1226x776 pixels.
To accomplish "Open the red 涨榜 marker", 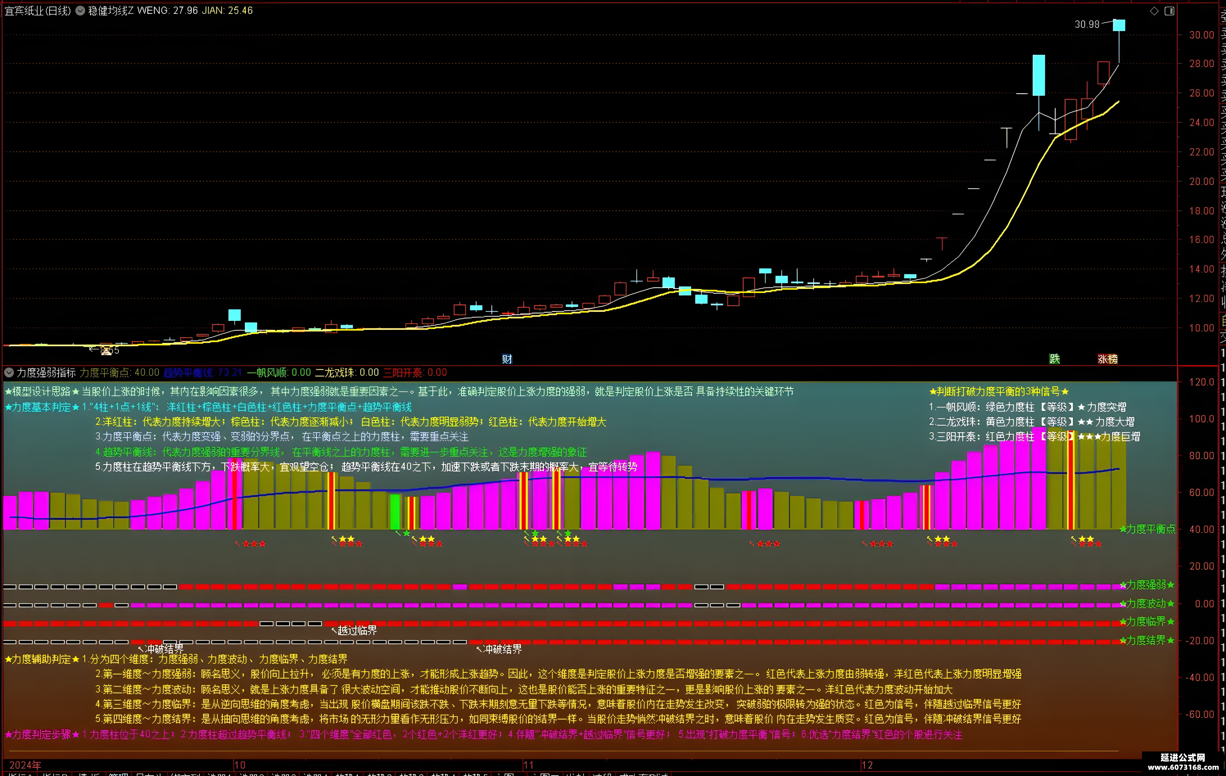I will pyautogui.click(x=1107, y=359).
